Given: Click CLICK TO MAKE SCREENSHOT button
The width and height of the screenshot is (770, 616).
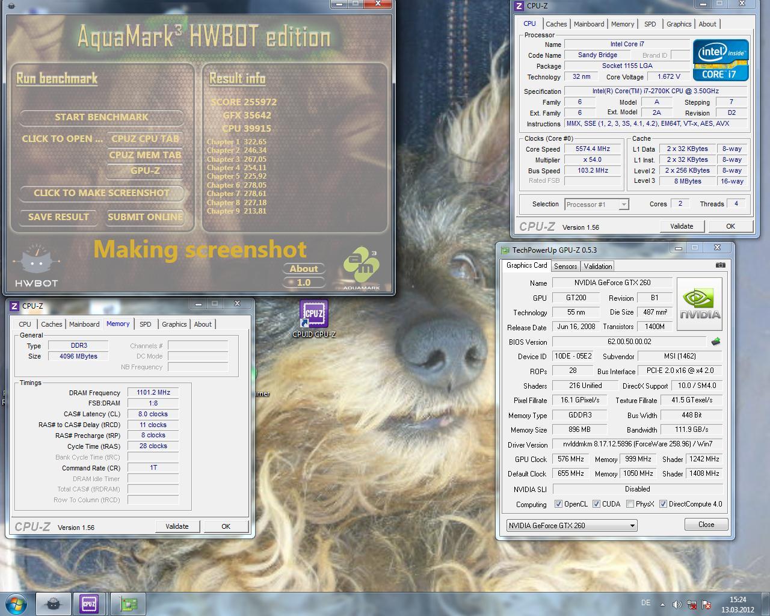Looking at the screenshot, I should [101, 193].
